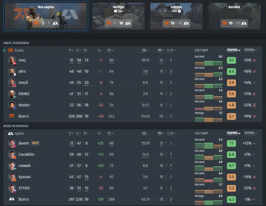
Task: Open the Inferno map tab
Action: [x=176, y=16]
